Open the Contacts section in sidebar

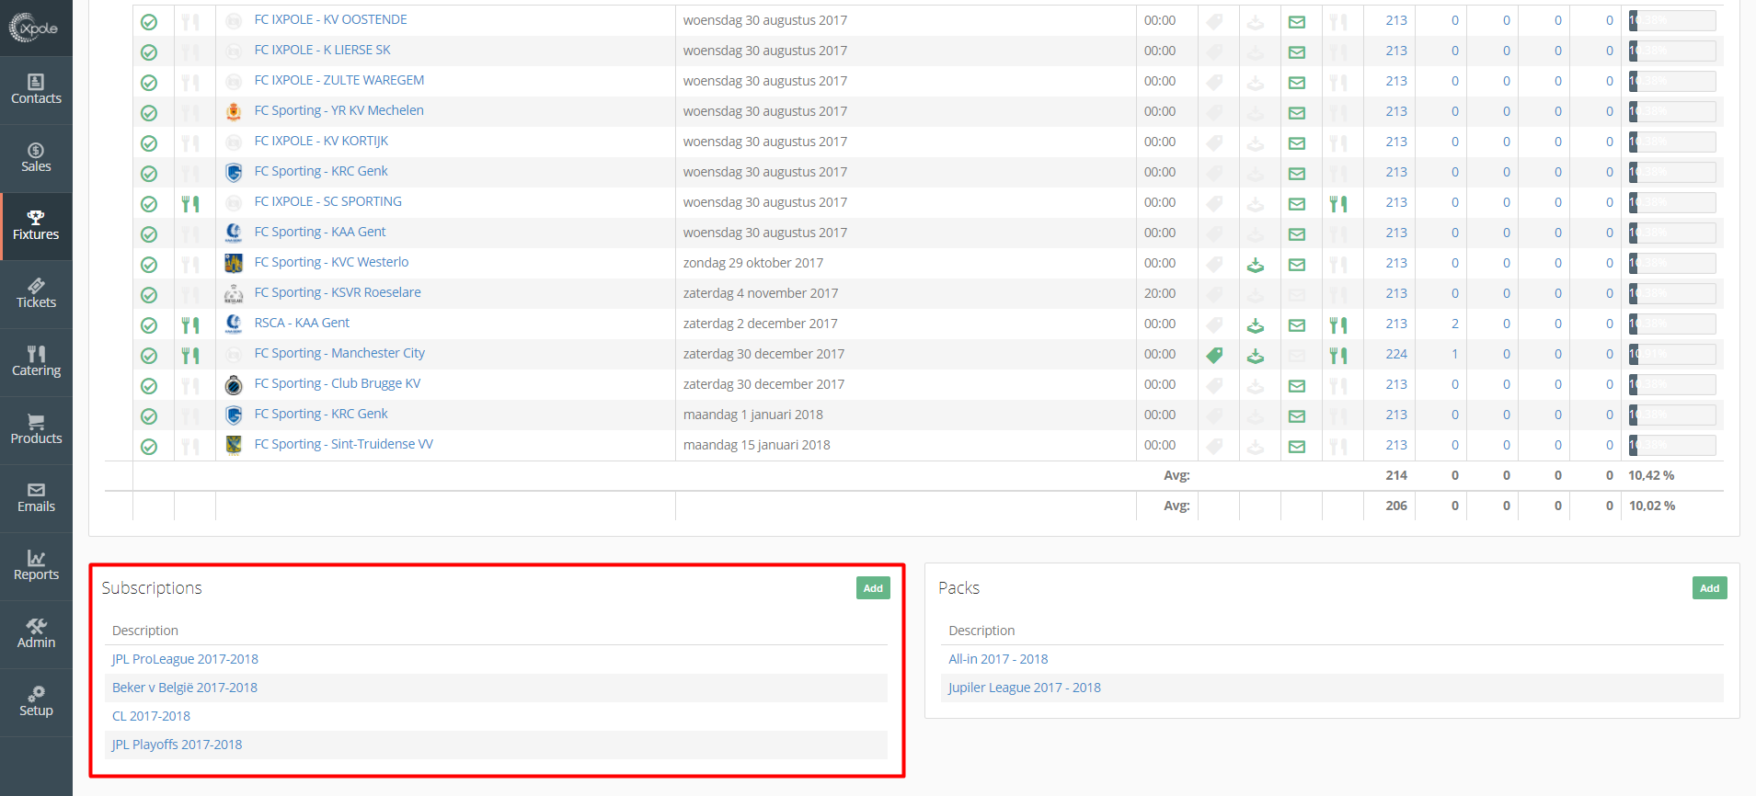[x=36, y=90]
